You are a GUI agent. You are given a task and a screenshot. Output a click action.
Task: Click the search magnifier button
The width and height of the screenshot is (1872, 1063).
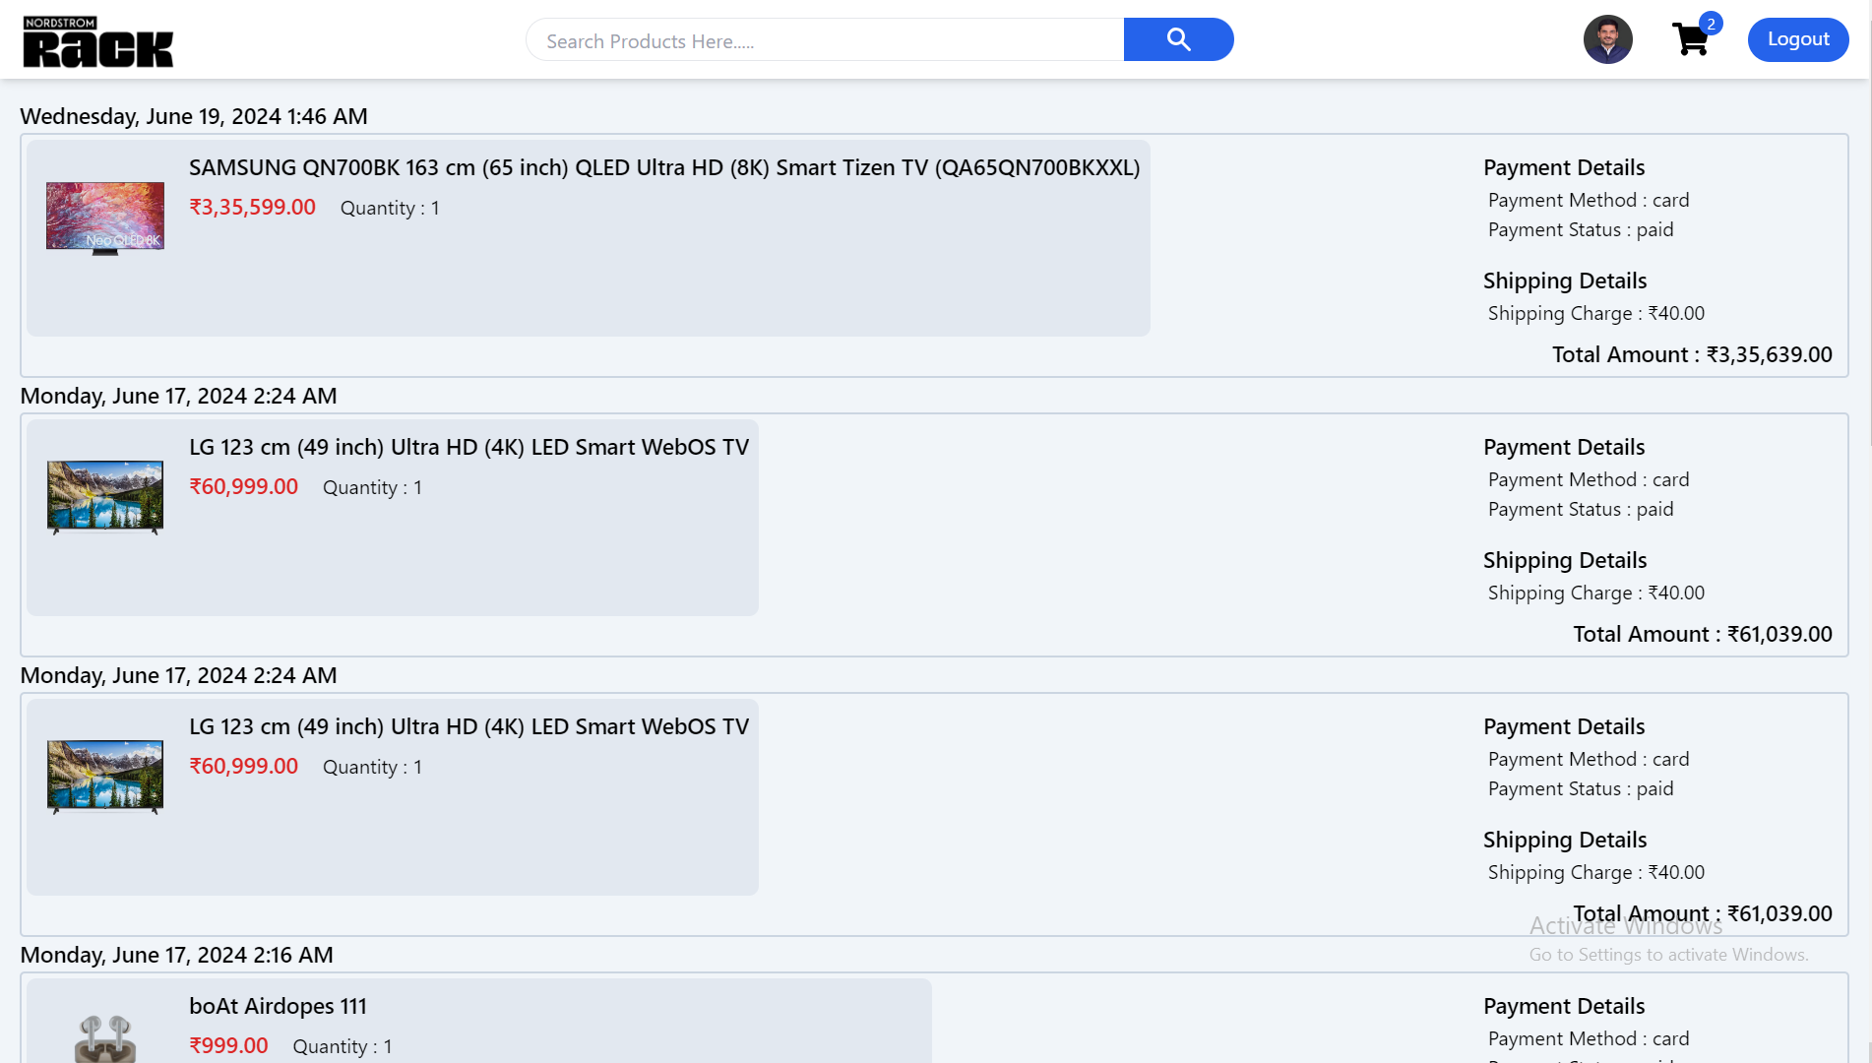coord(1178,39)
